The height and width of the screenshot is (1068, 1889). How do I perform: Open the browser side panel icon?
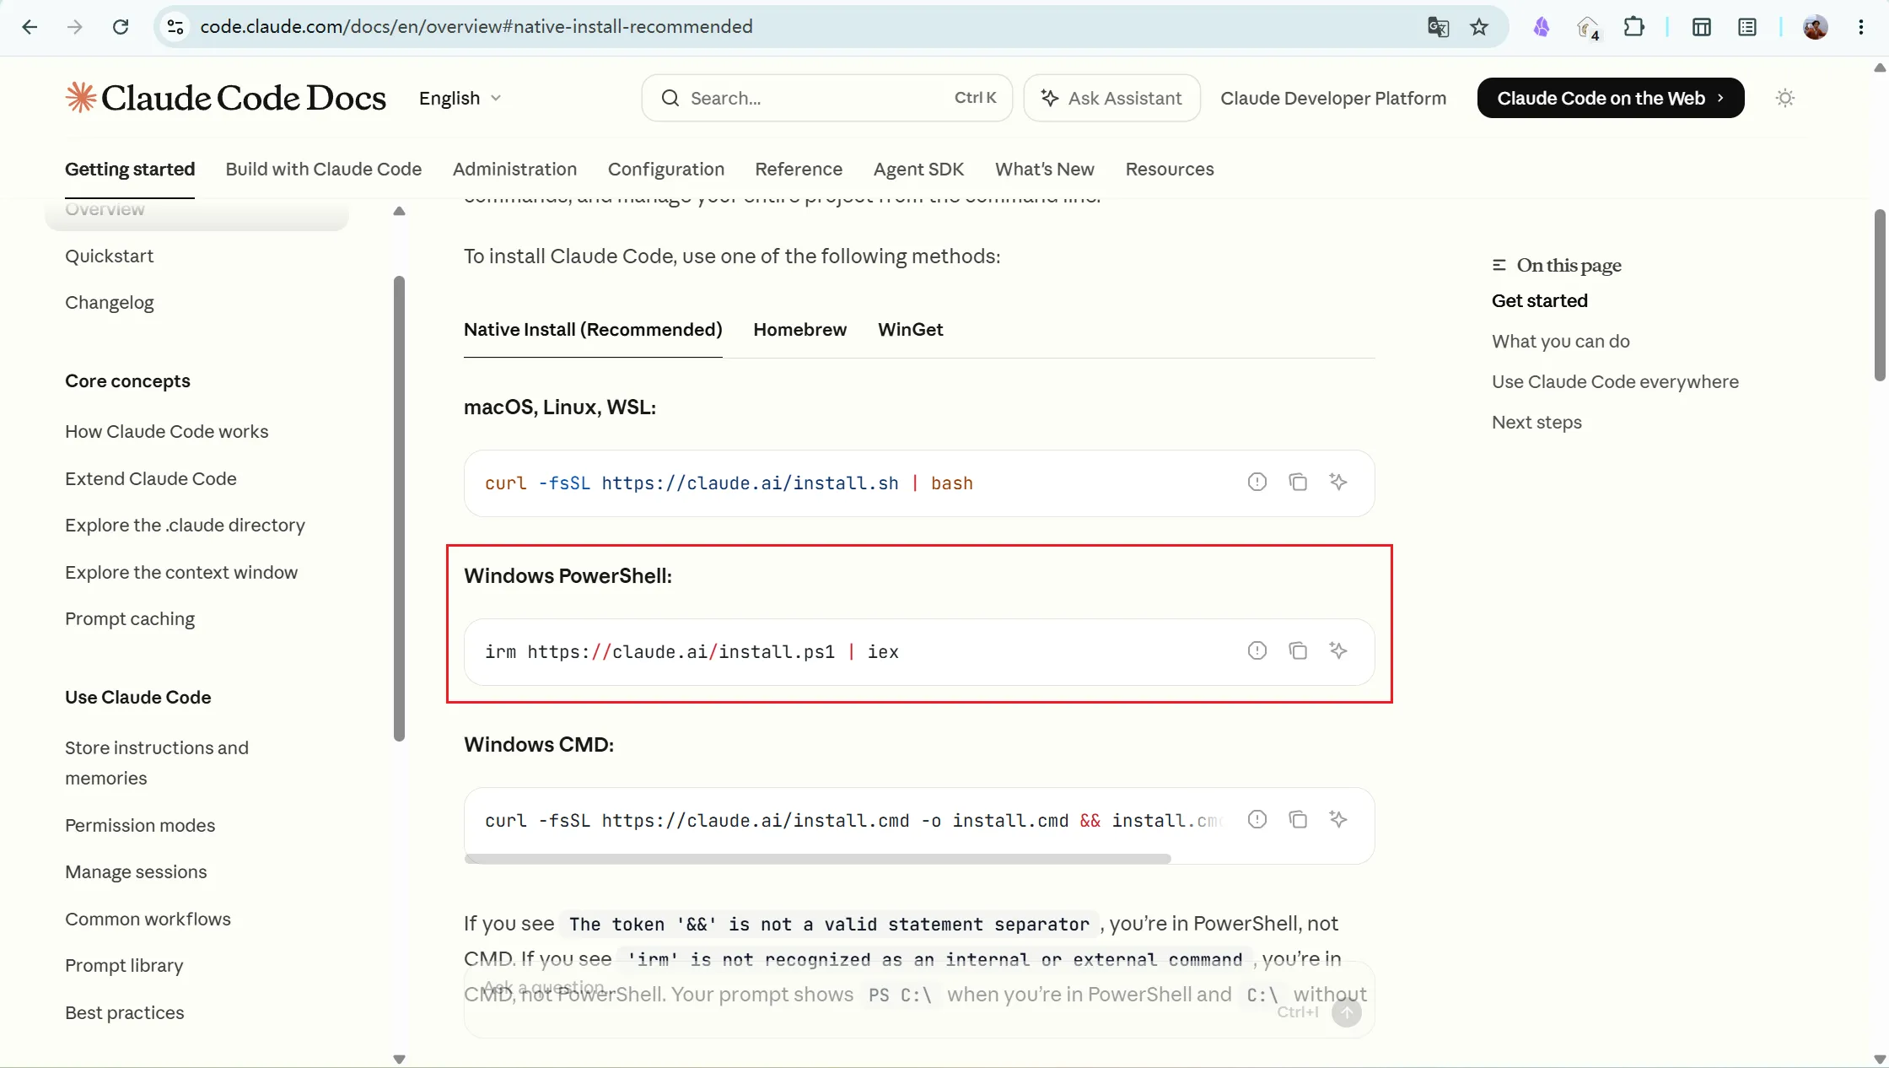tap(1702, 27)
